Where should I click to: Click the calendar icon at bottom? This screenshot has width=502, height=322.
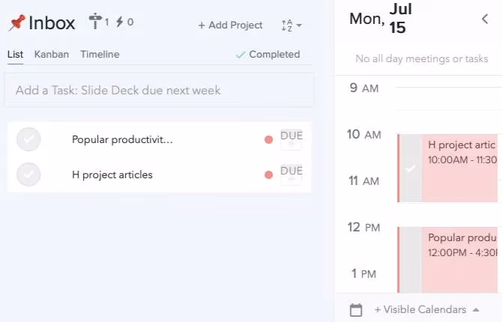click(356, 310)
